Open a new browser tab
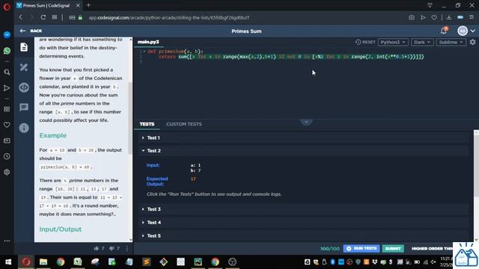Screen dimensions: 479x269 point(88,5)
